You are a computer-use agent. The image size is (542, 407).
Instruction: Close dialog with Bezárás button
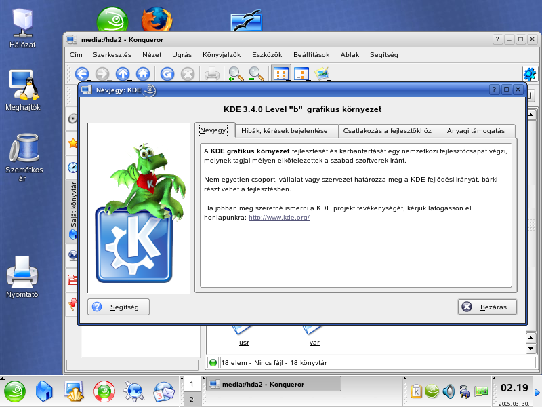487,307
